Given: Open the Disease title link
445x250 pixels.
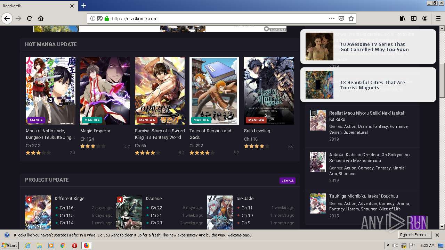Looking at the screenshot, I should [x=154, y=199].
